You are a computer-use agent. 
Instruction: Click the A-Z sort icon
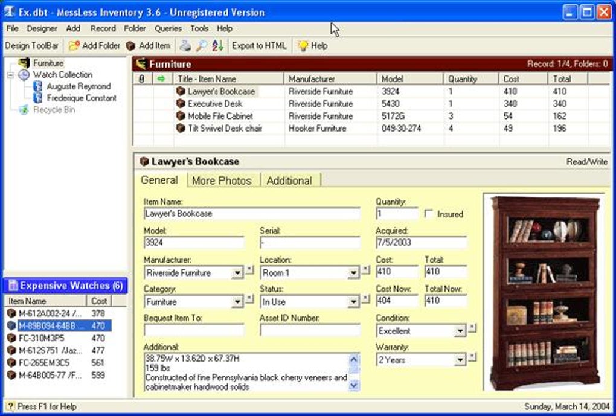217,45
